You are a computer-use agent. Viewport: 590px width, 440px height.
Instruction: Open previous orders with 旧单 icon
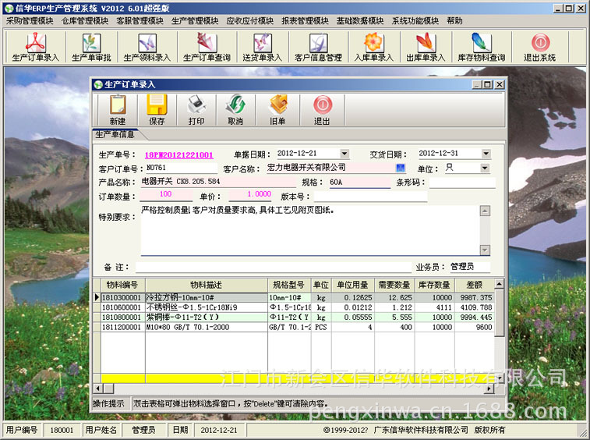278,110
